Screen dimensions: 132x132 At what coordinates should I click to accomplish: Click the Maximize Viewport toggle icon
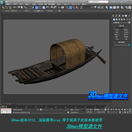click(x=130, y=112)
